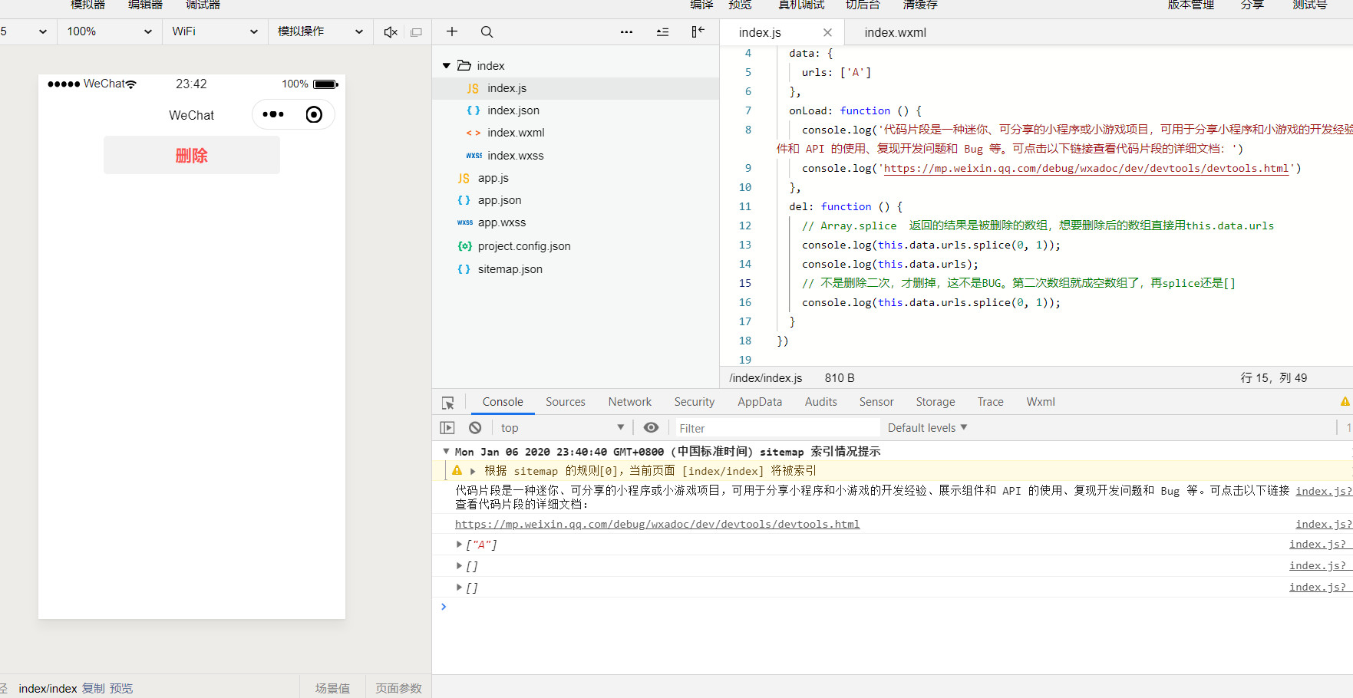Toggle the detached simulator window icon
The height and width of the screenshot is (698, 1353).
[416, 32]
